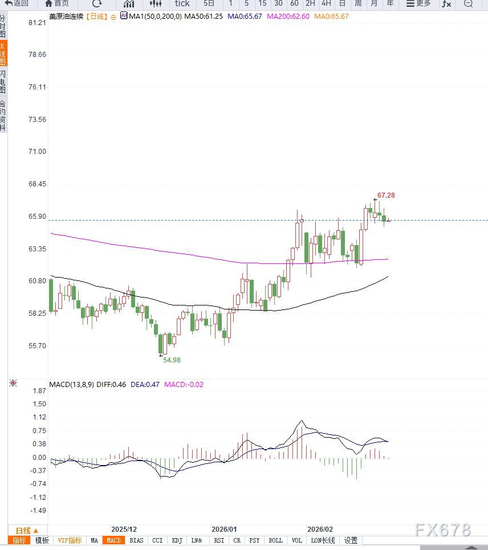Click the orange crosshair icon beside 日线

[113, 17]
